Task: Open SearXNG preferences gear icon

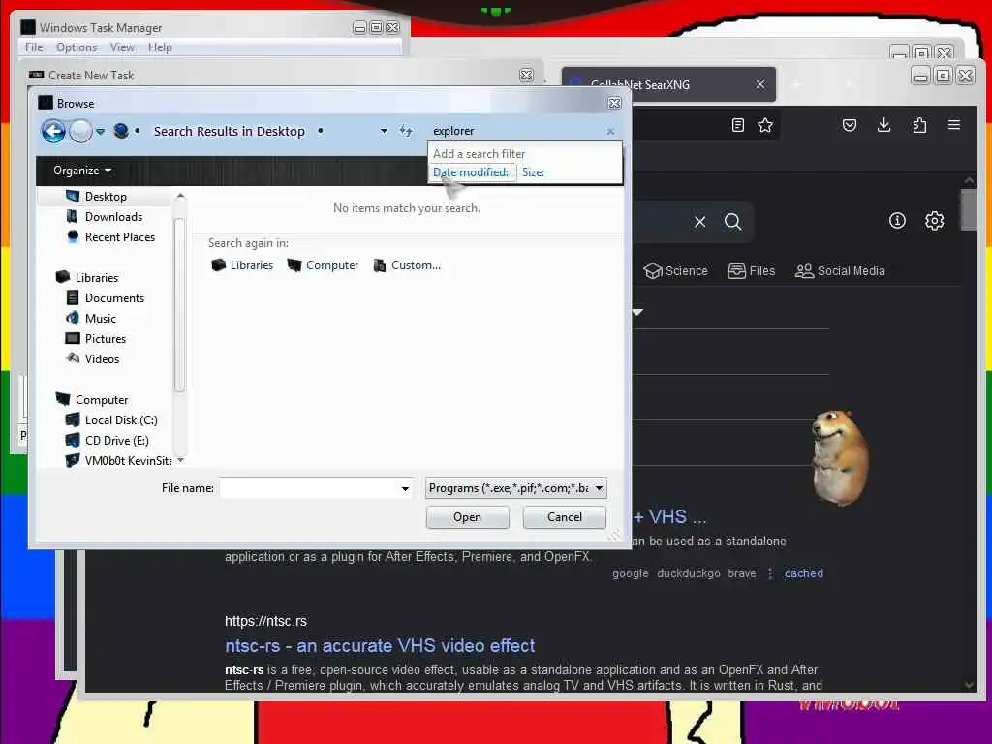Action: coord(935,220)
